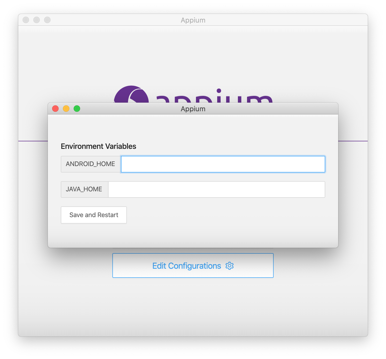Viewport: 386px width, 359px height.
Task: Maximize the front dialog with the green button
Action: pos(77,109)
